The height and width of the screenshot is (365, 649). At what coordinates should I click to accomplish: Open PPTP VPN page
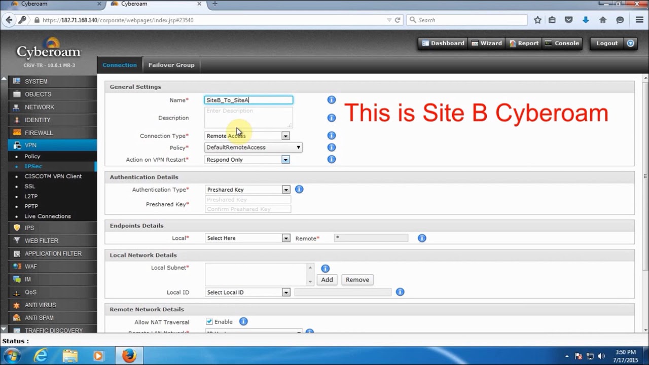[x=31, y=206]
